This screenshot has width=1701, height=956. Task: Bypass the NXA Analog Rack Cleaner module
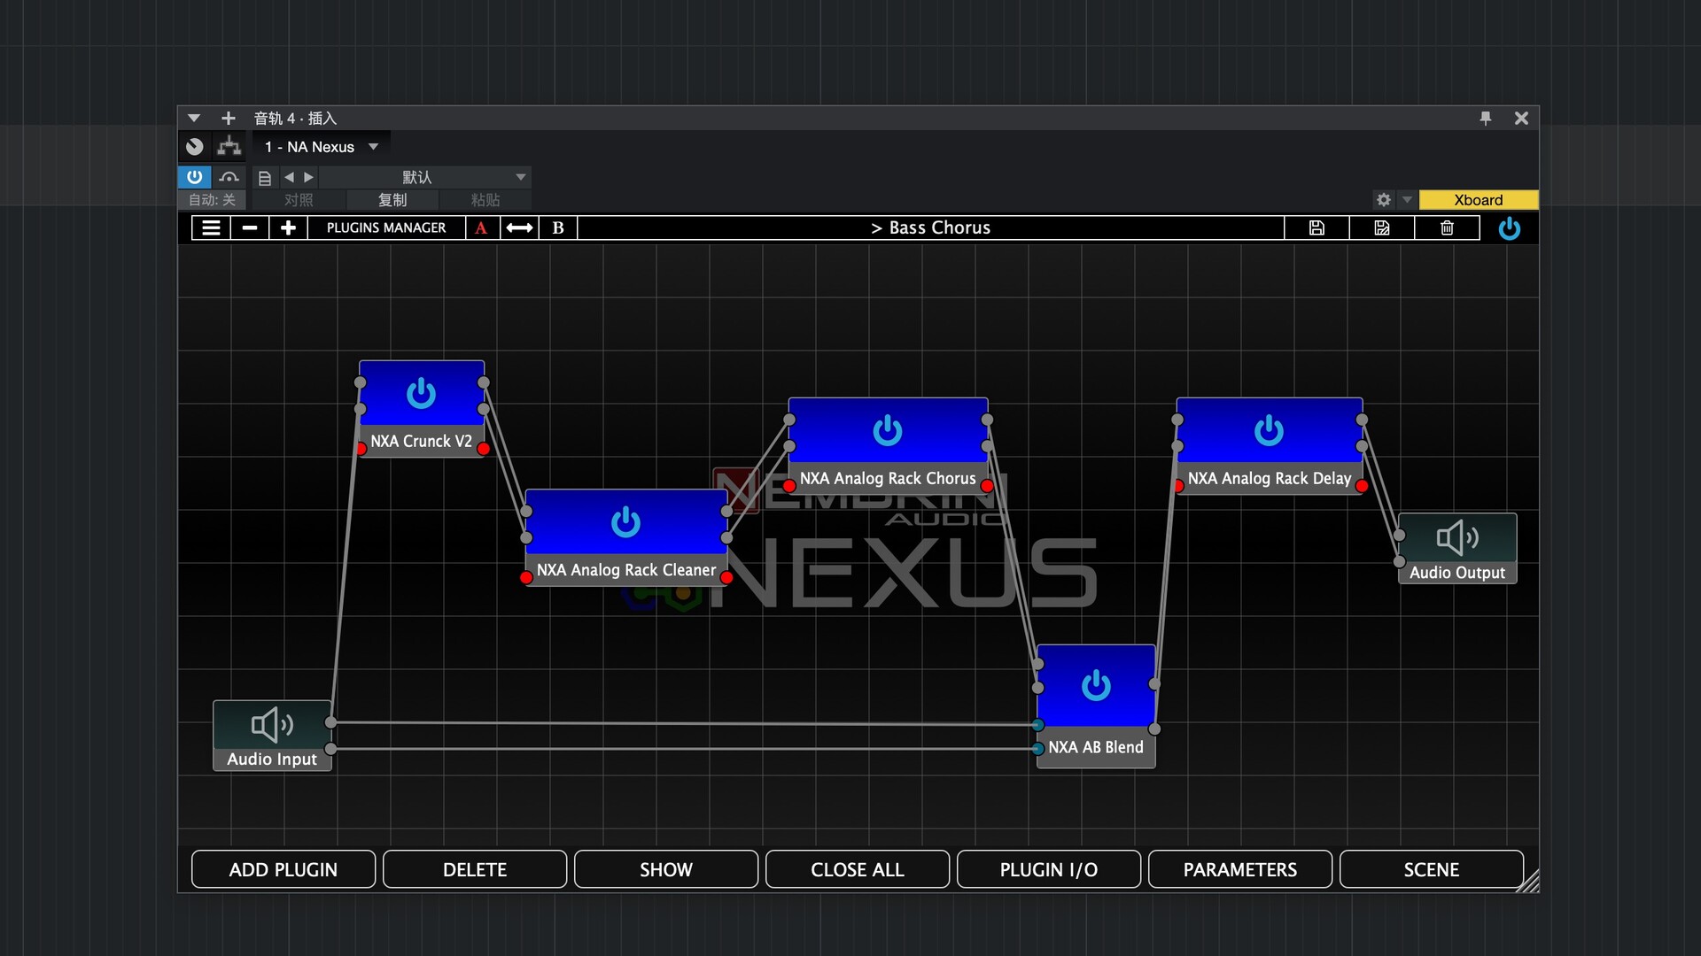click(x=625, y=522)
